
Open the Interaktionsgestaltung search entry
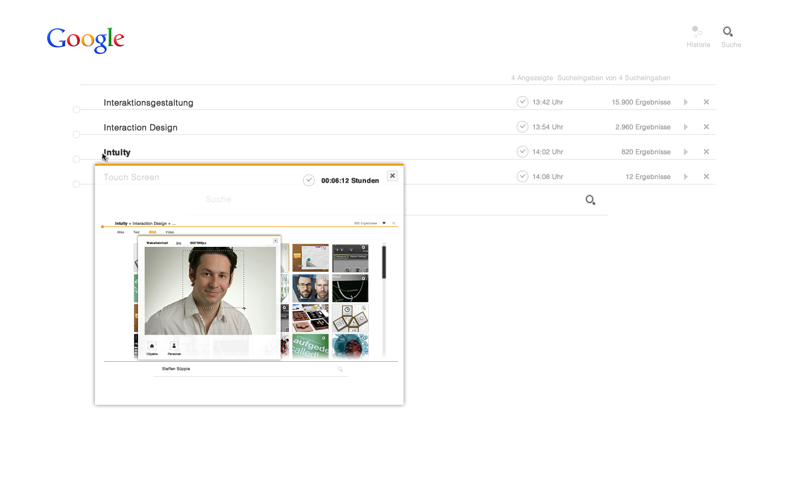click(x=149, y=103)
